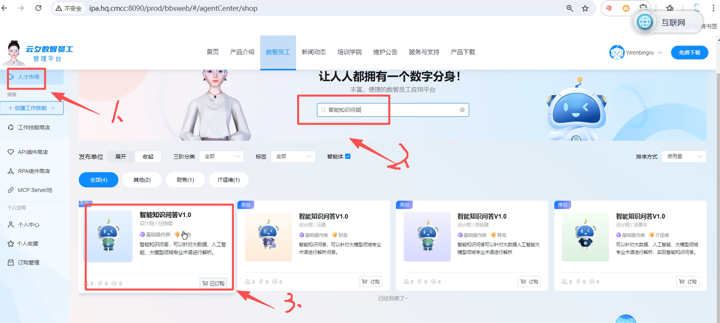Click the 云夕数智员工 platform logo
The image size is (720, 323).
[x=39, y=53]
